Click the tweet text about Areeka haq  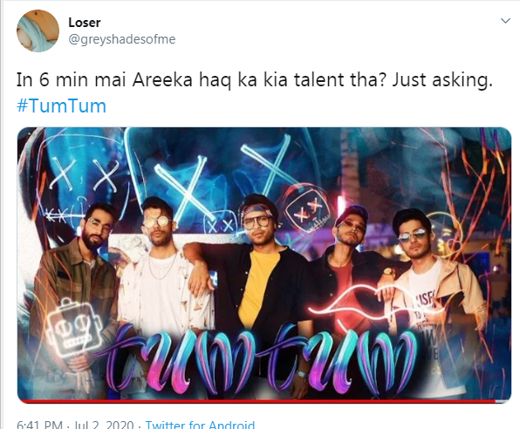tap(255, 80)
